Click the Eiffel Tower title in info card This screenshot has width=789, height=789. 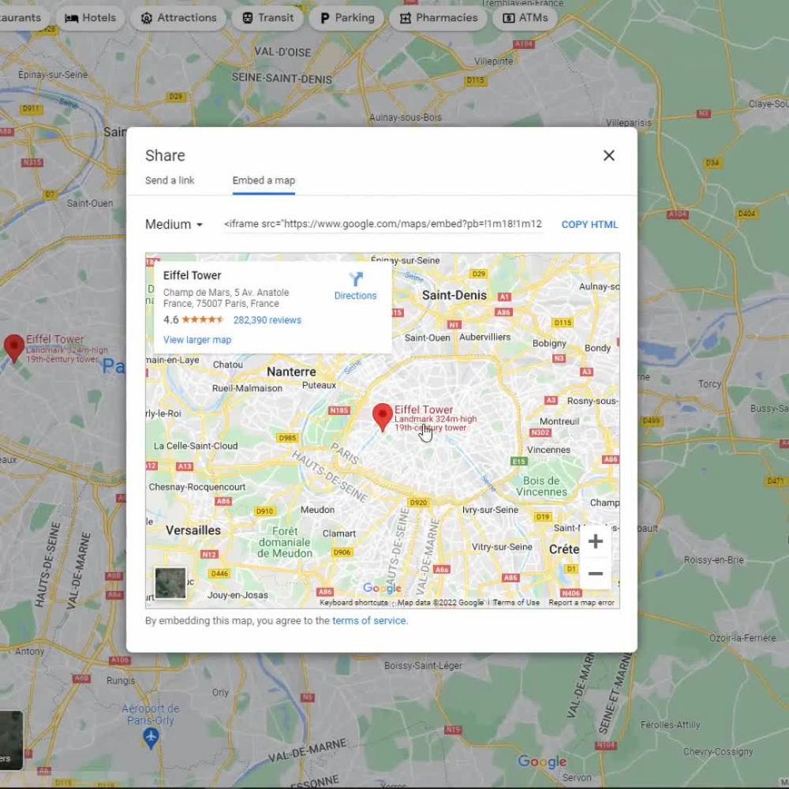(x=193, y=275)
